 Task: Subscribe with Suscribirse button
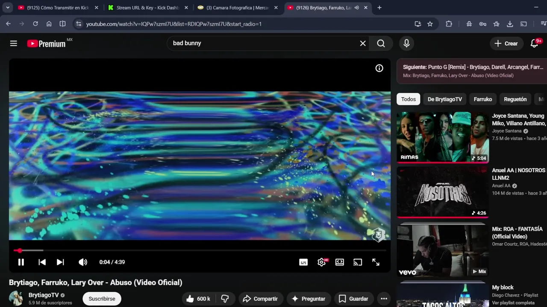coord(102,299)
